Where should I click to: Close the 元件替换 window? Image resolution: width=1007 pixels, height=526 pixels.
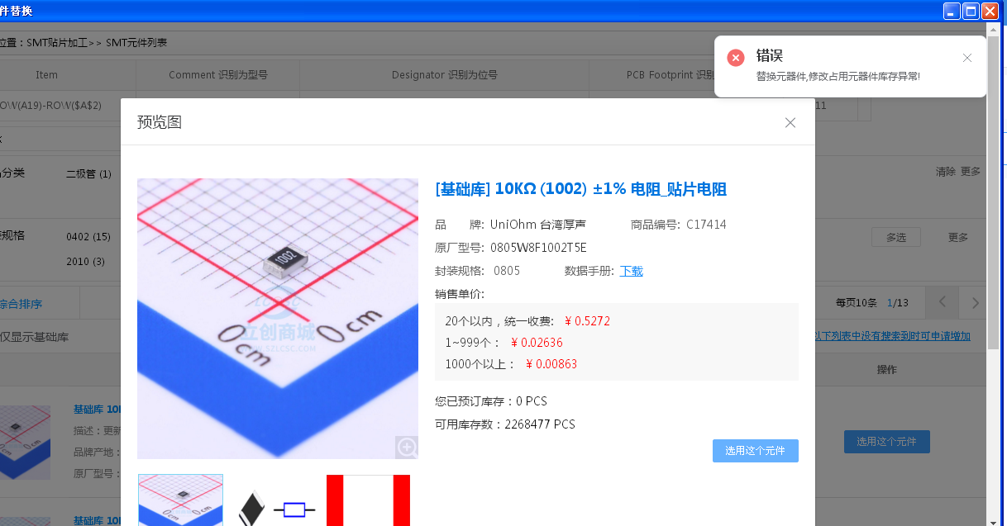(x=990, y=11)
